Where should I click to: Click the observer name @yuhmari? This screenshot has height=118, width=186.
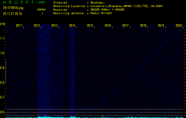(98, 3)
